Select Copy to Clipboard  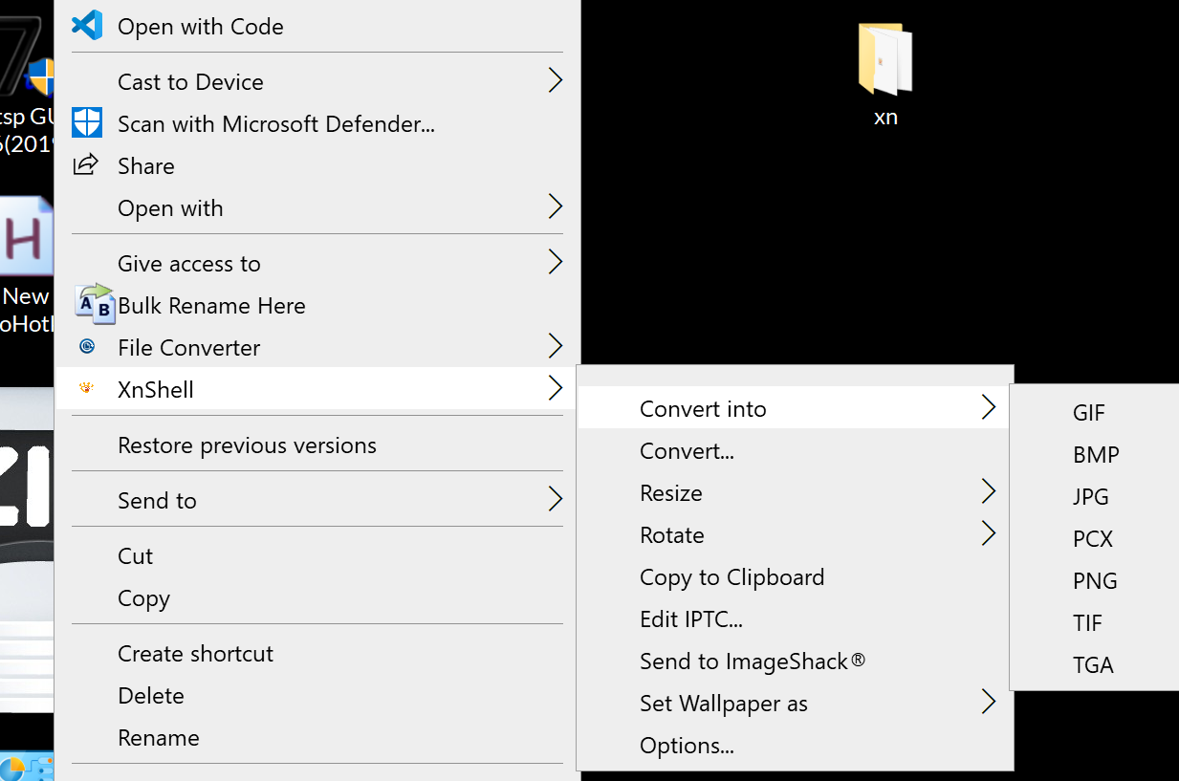point(731,576)
